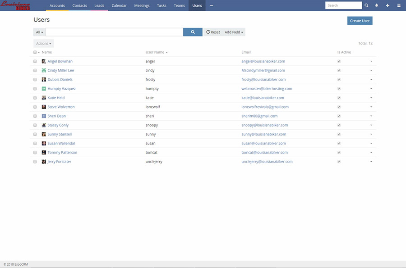406x268 pixels.
Task: Click into the Users filter text field
Action: click(x=114, y=32)
